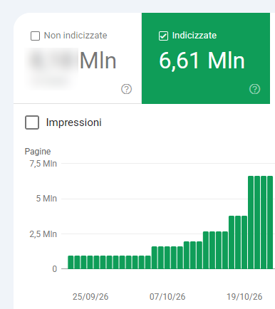Click the Pagine axis label

pos(38,152)
